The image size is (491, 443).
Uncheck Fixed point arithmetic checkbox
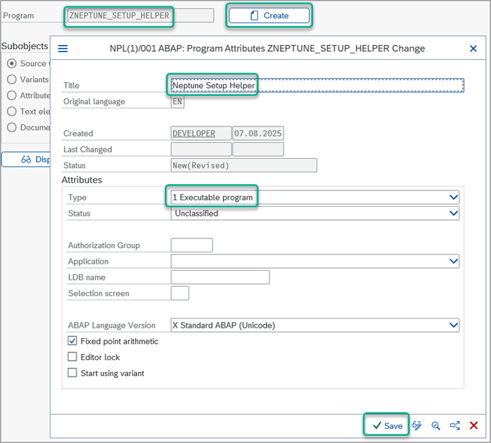click(x=72, y=341)
